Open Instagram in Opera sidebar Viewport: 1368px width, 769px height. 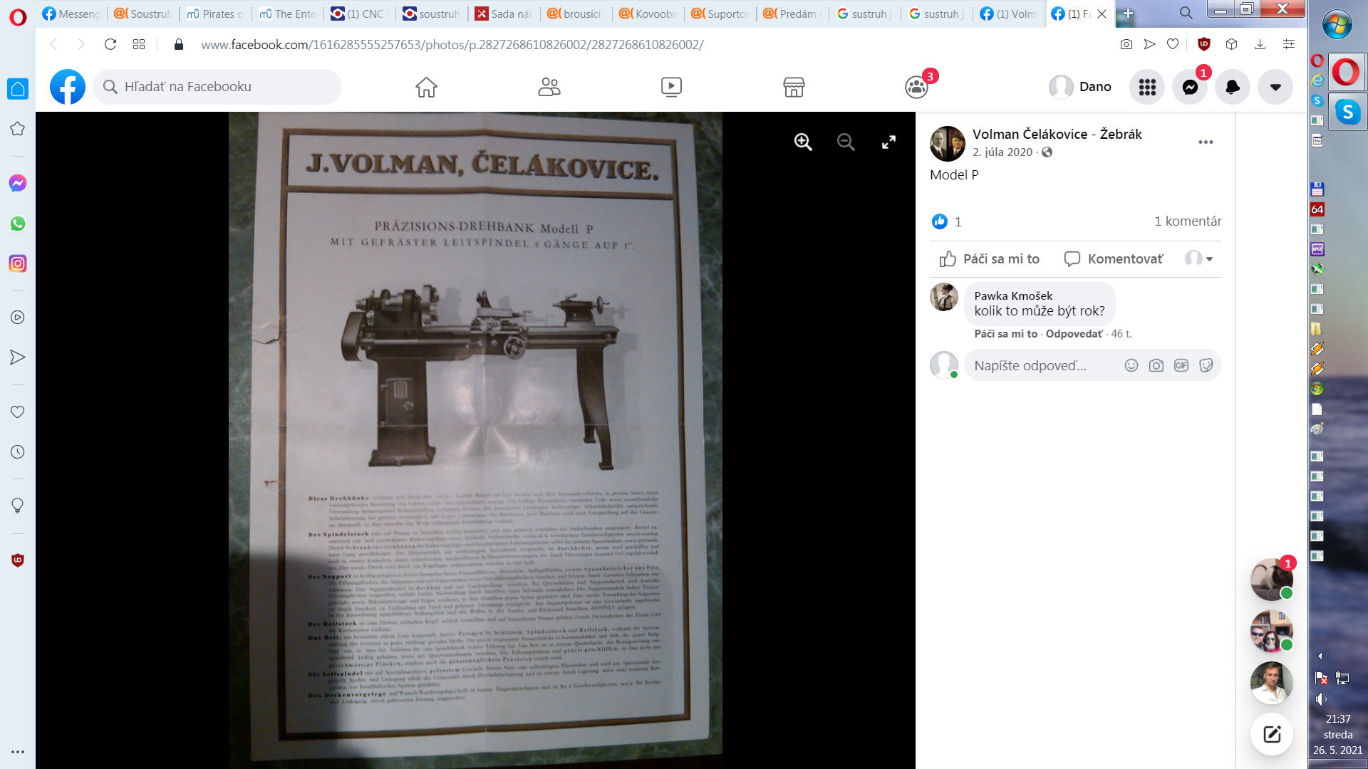click(18, 263)
